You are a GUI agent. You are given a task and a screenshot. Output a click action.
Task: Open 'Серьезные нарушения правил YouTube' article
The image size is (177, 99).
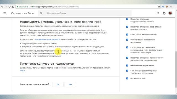[143, 72]
